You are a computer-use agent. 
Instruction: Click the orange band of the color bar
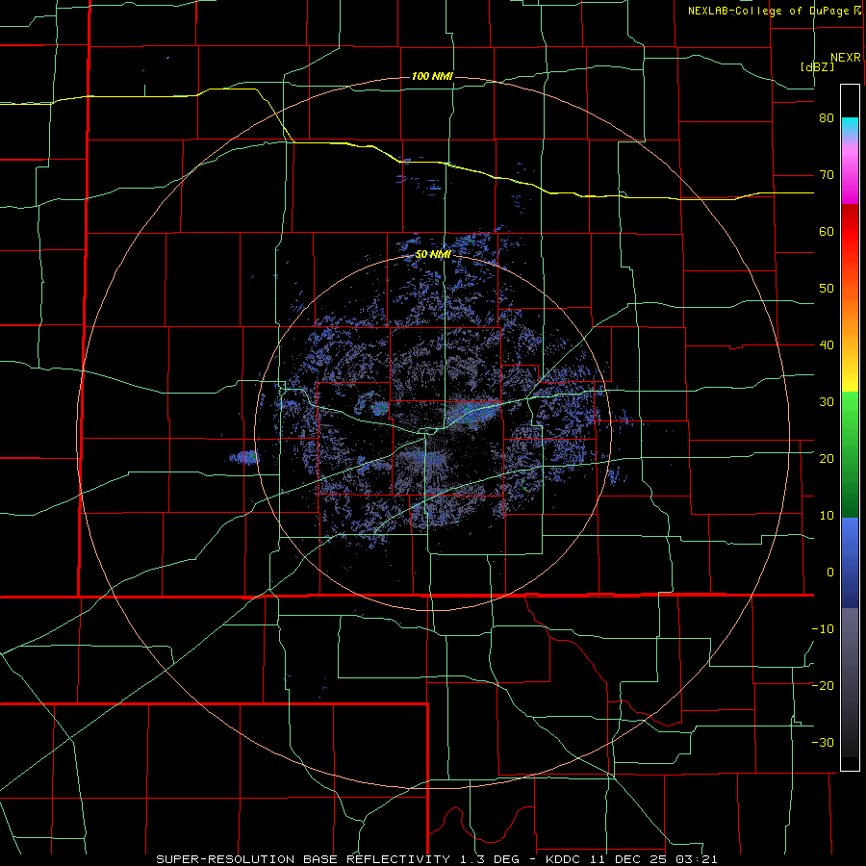point(850,316)
